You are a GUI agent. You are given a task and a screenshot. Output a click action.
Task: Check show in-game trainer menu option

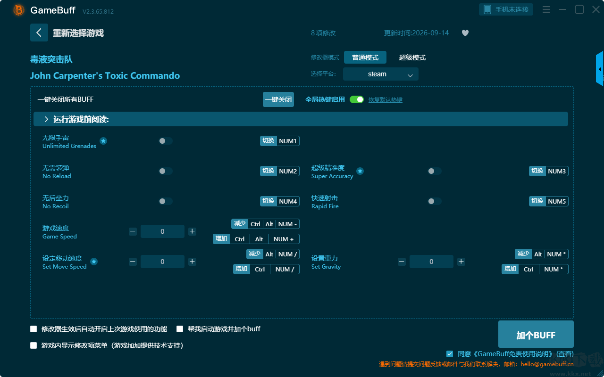34,345
